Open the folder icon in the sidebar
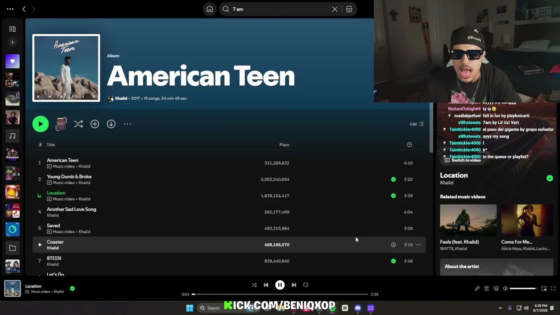 coord(12,248)
